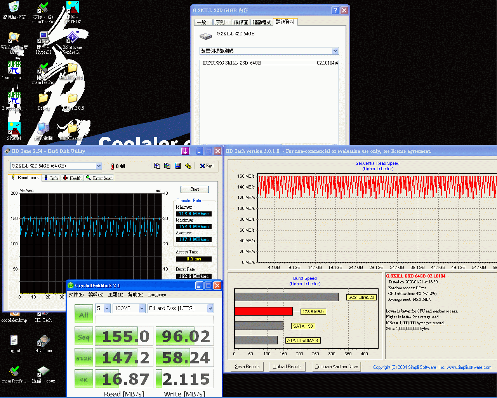Image resolution: width=497 pixels, height=398 pixels.
Task: Select the ORTHOS shortcut desktop icon
Action: click(73, 13)
